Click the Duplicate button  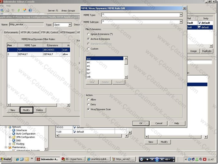[x=207, y=51]
